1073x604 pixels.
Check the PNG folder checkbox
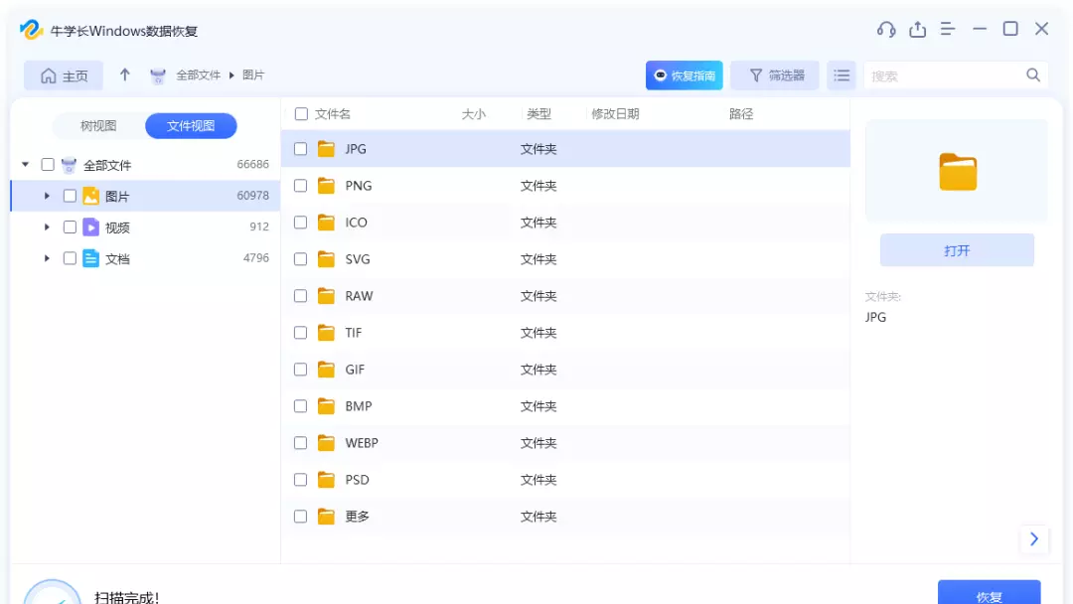pos(300,186)
